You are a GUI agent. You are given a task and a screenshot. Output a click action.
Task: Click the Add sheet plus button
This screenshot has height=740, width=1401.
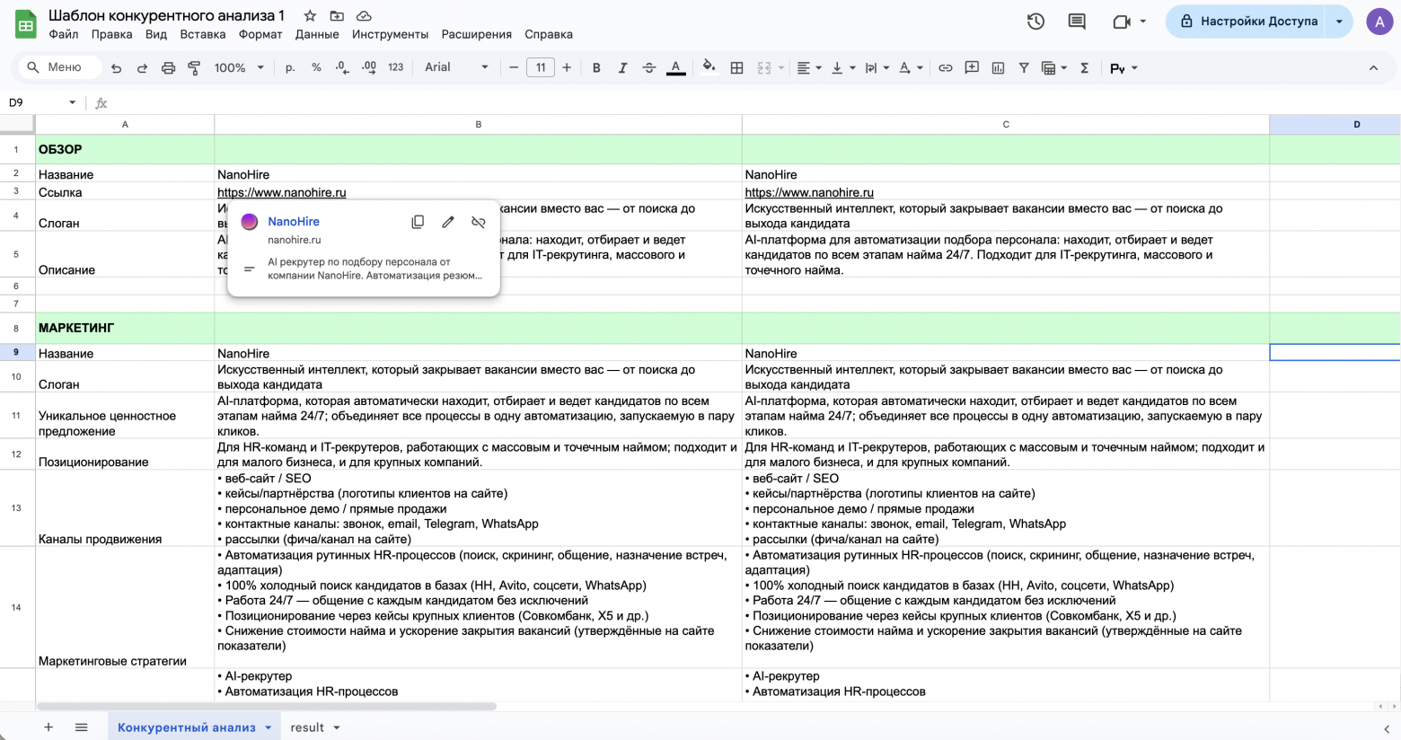point(48,727)
